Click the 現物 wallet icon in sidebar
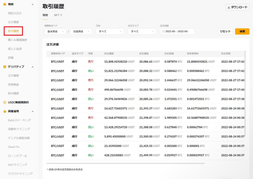The image size is (253, 179). pos(5,4)
